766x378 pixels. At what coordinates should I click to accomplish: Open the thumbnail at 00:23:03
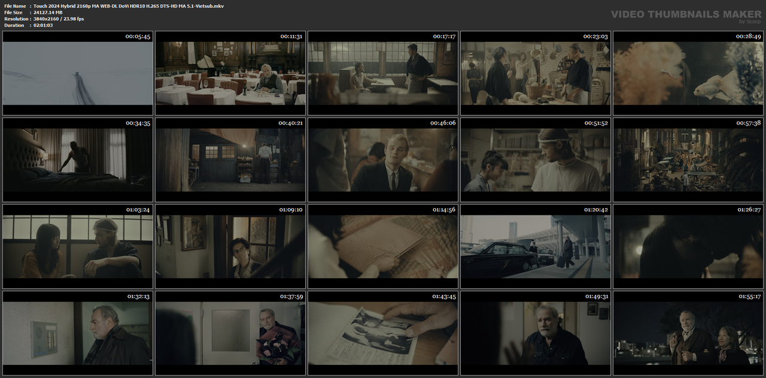(536, 73)
